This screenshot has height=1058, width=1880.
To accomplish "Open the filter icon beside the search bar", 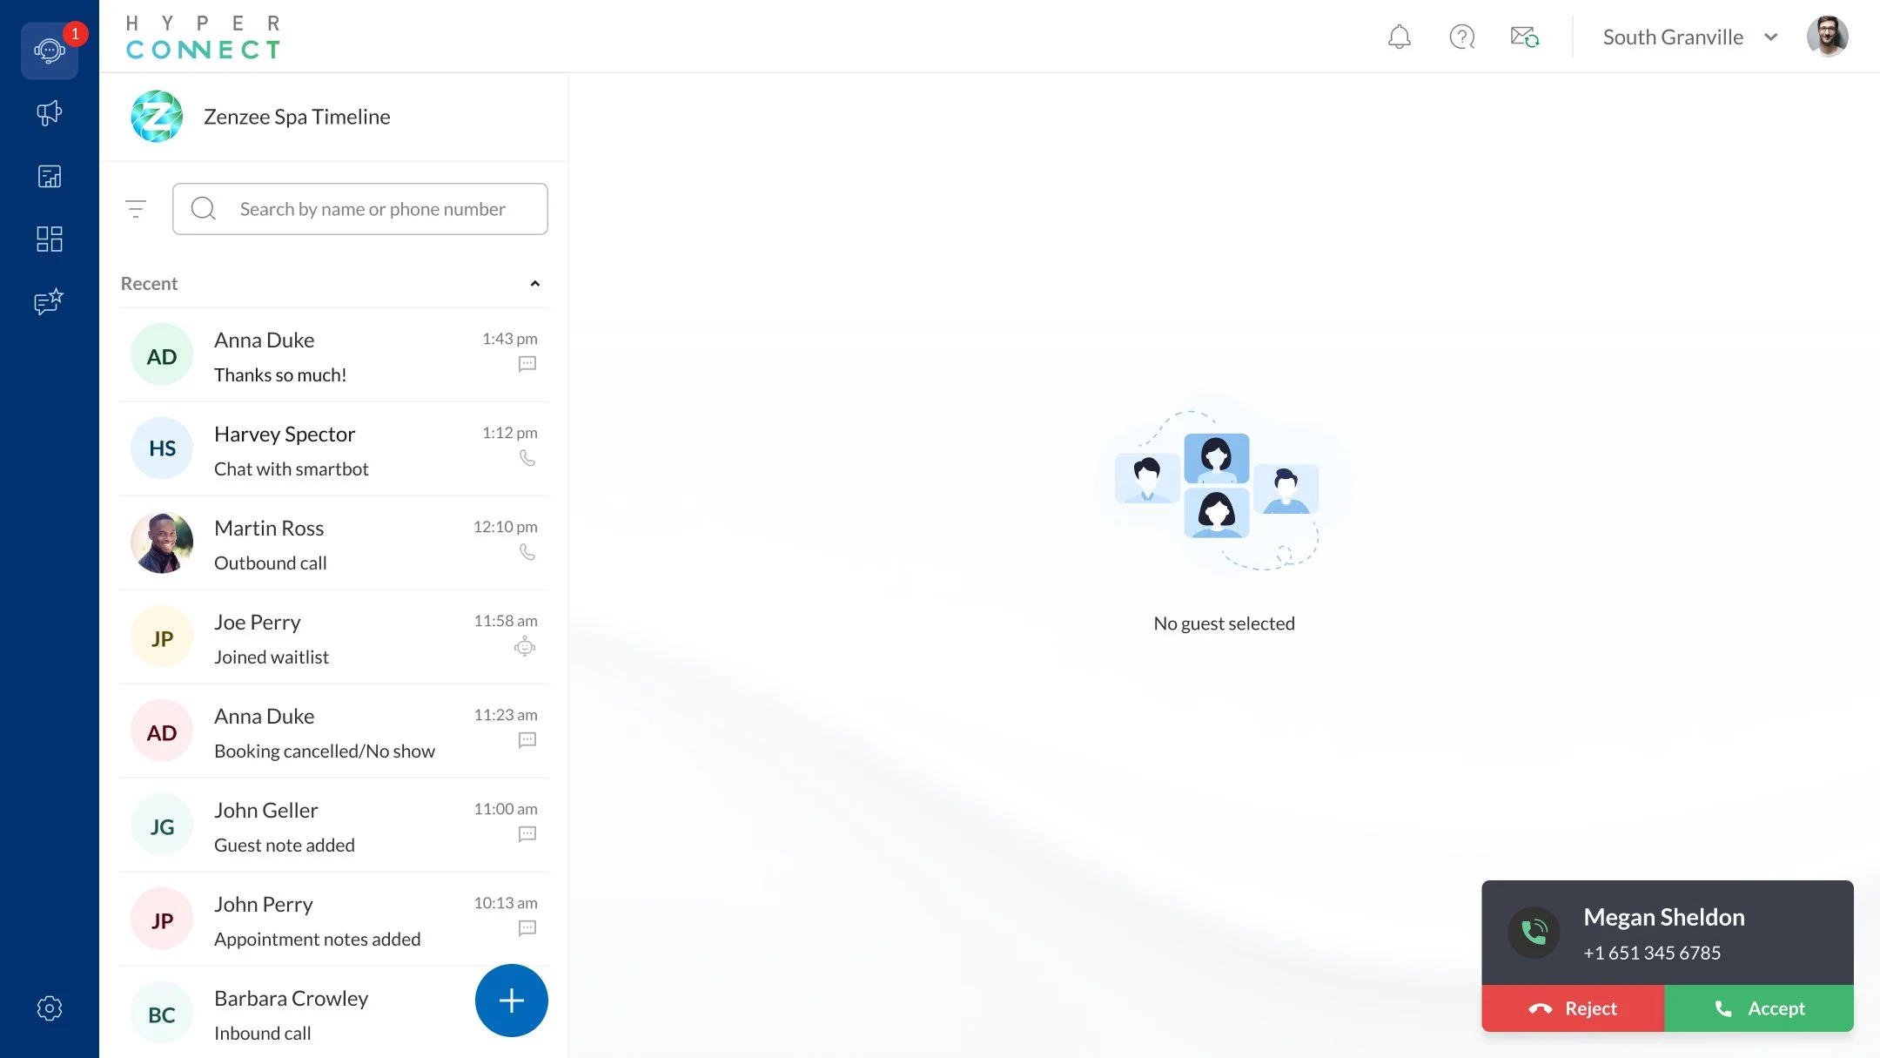I will pos(137,208).
